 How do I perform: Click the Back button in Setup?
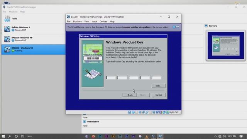click(x=130, y=95)
